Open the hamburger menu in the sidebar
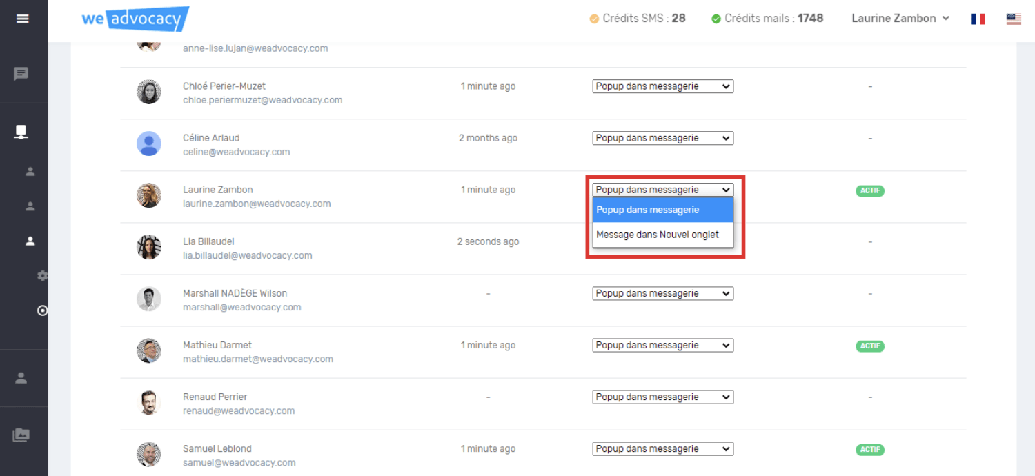Viewport: 1035px width, 476px height. coord(23,19)
